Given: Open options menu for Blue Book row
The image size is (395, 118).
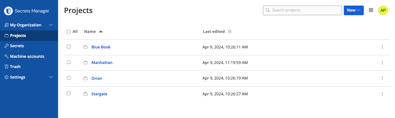Looking at the screenshot, I should point(382,47).
